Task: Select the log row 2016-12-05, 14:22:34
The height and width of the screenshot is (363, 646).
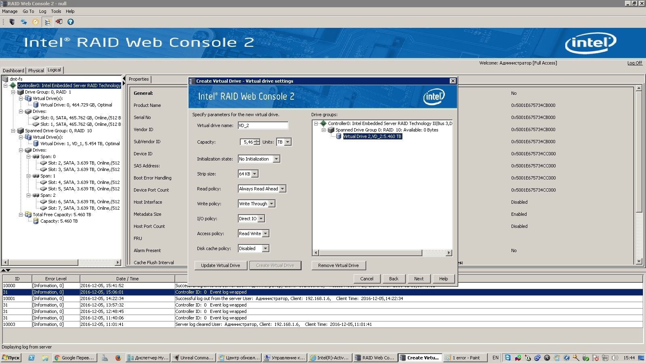Action: pos(323,298)
